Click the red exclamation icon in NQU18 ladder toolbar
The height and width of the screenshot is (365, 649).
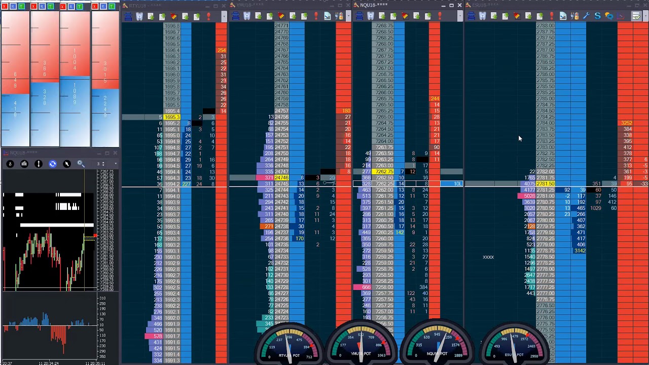440,17
